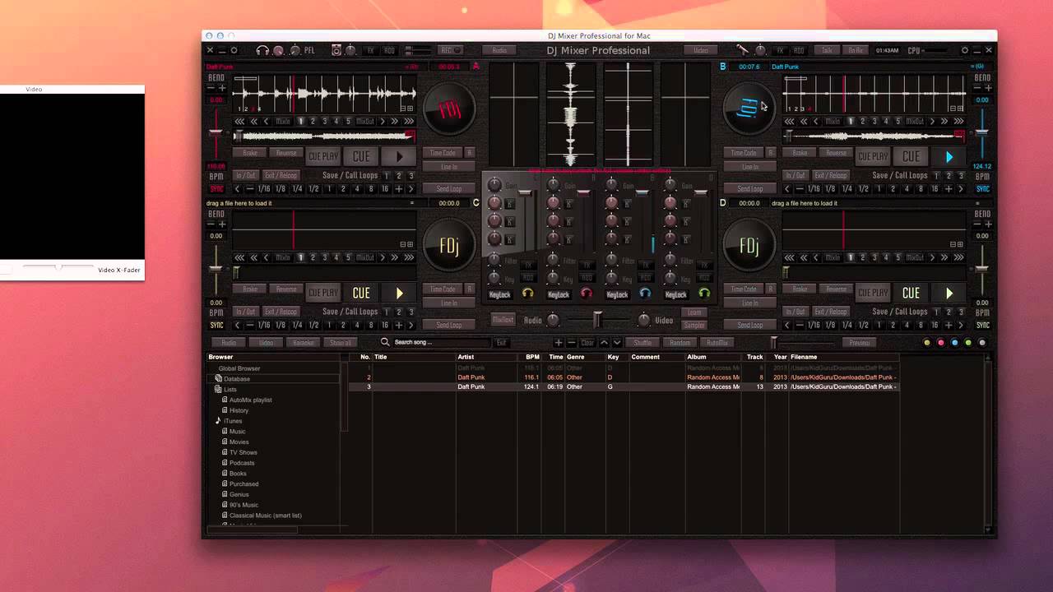The image size is (1053, 592).
Task: Click the search magnifier icon
Action: tap(385, 342)
